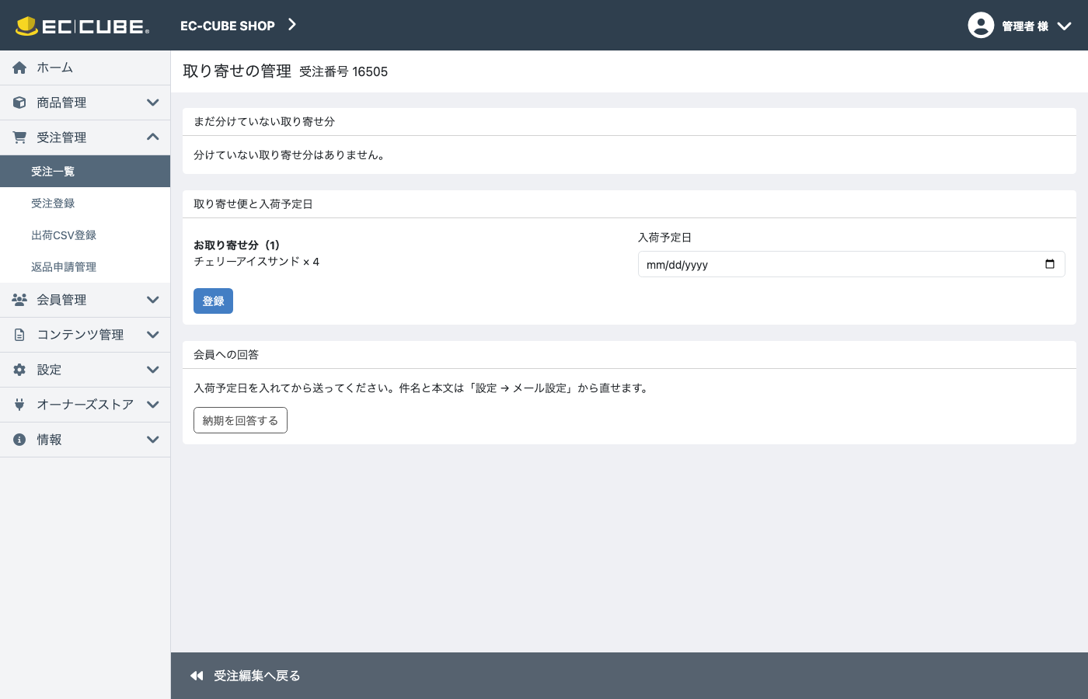Click the arrow next to EC-CUBE SHOP
This screenshot has width=1088, height=699.
292,25
